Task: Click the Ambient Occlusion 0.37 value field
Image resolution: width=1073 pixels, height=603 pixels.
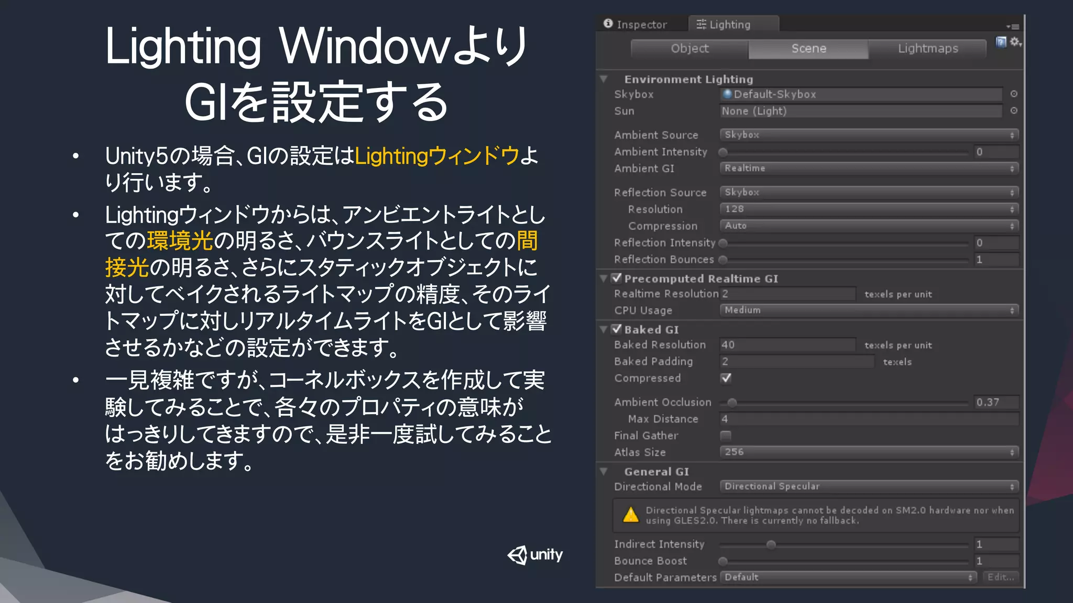Action: tap(997, 402)
